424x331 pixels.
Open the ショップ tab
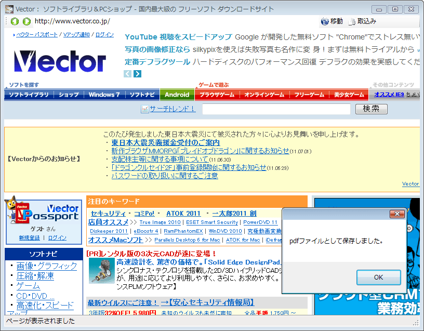tap(69, 95)
